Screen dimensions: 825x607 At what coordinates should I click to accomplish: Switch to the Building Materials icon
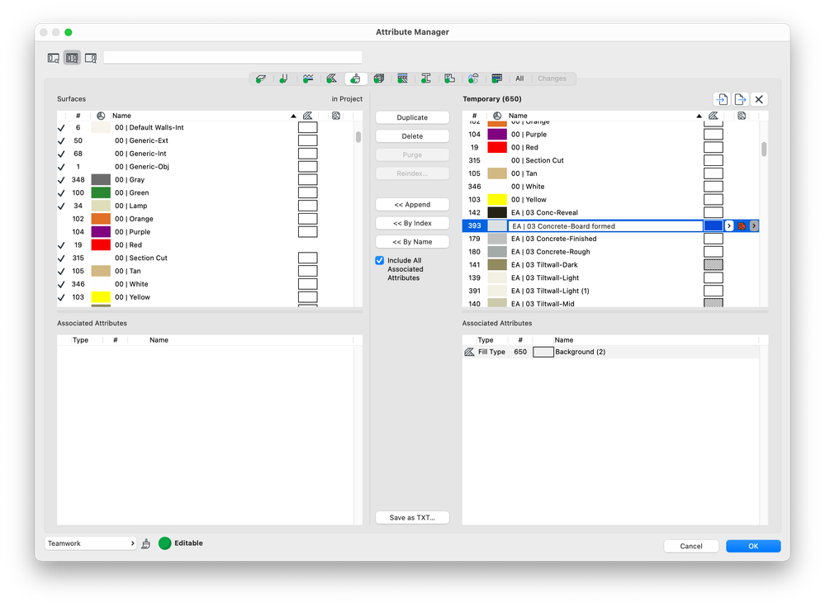click(x=378, y=78)
